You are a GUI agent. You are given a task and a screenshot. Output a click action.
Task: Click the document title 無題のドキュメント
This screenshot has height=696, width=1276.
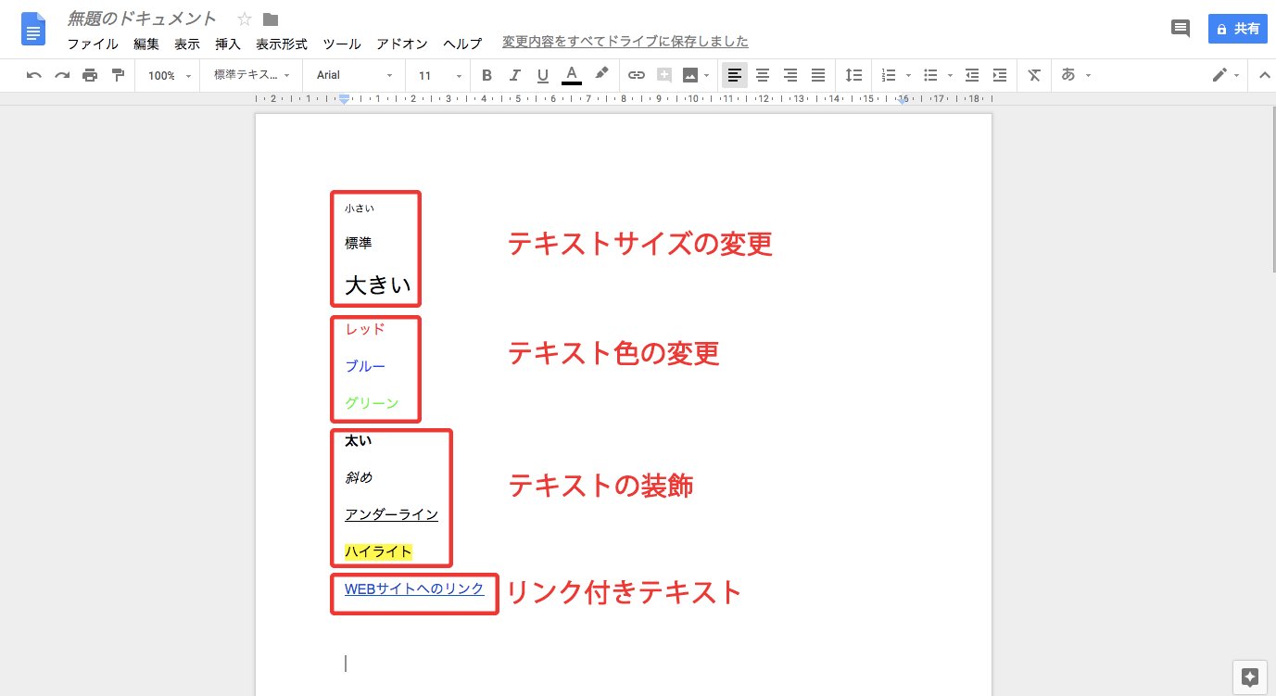coord(142,19)
